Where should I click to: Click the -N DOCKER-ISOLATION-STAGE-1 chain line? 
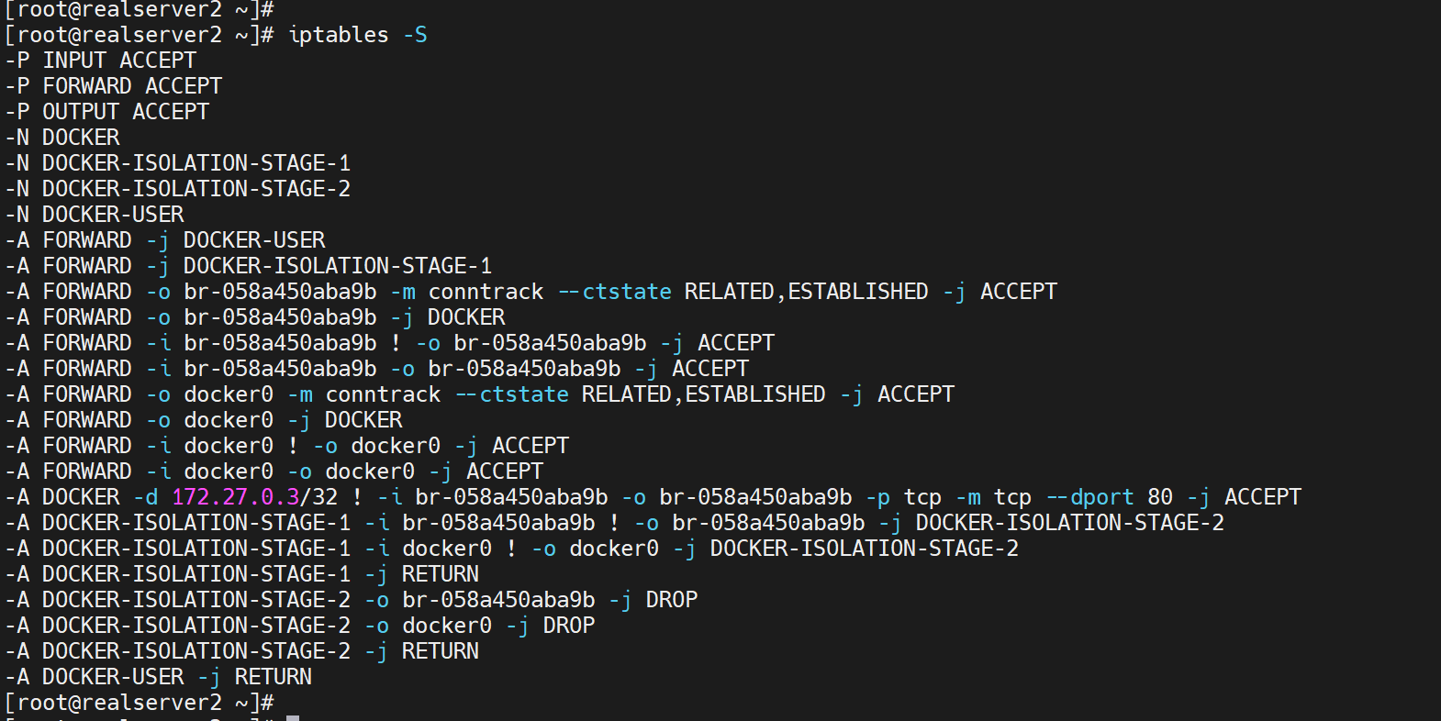[178, 163]
